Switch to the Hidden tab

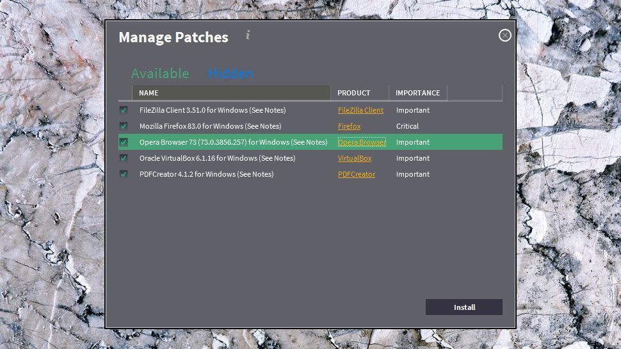click(x=230, y=74)
